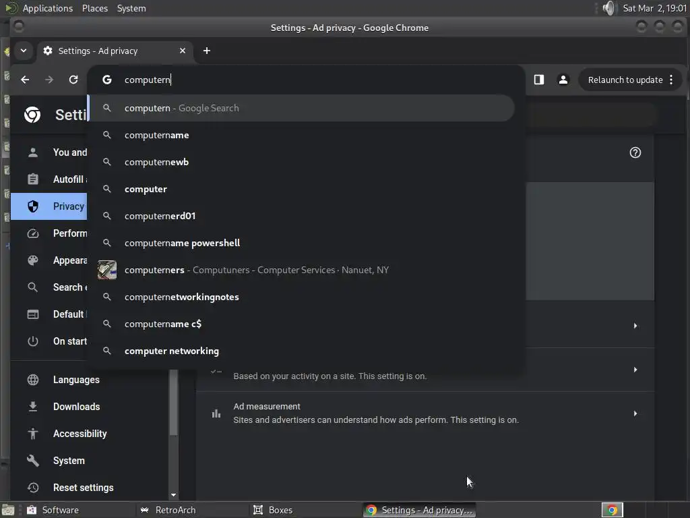Click the help question mark icon

[x=635, y=153]
